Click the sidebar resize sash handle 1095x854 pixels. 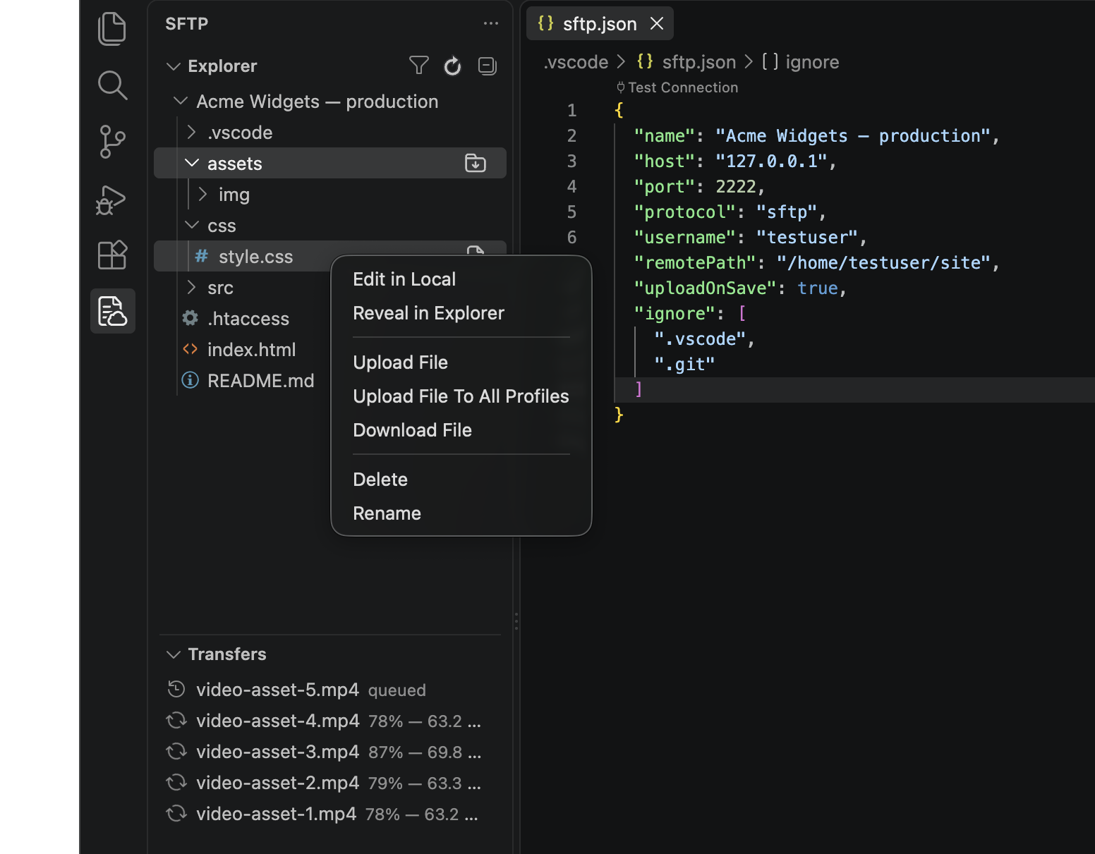[x=516, y=621]
